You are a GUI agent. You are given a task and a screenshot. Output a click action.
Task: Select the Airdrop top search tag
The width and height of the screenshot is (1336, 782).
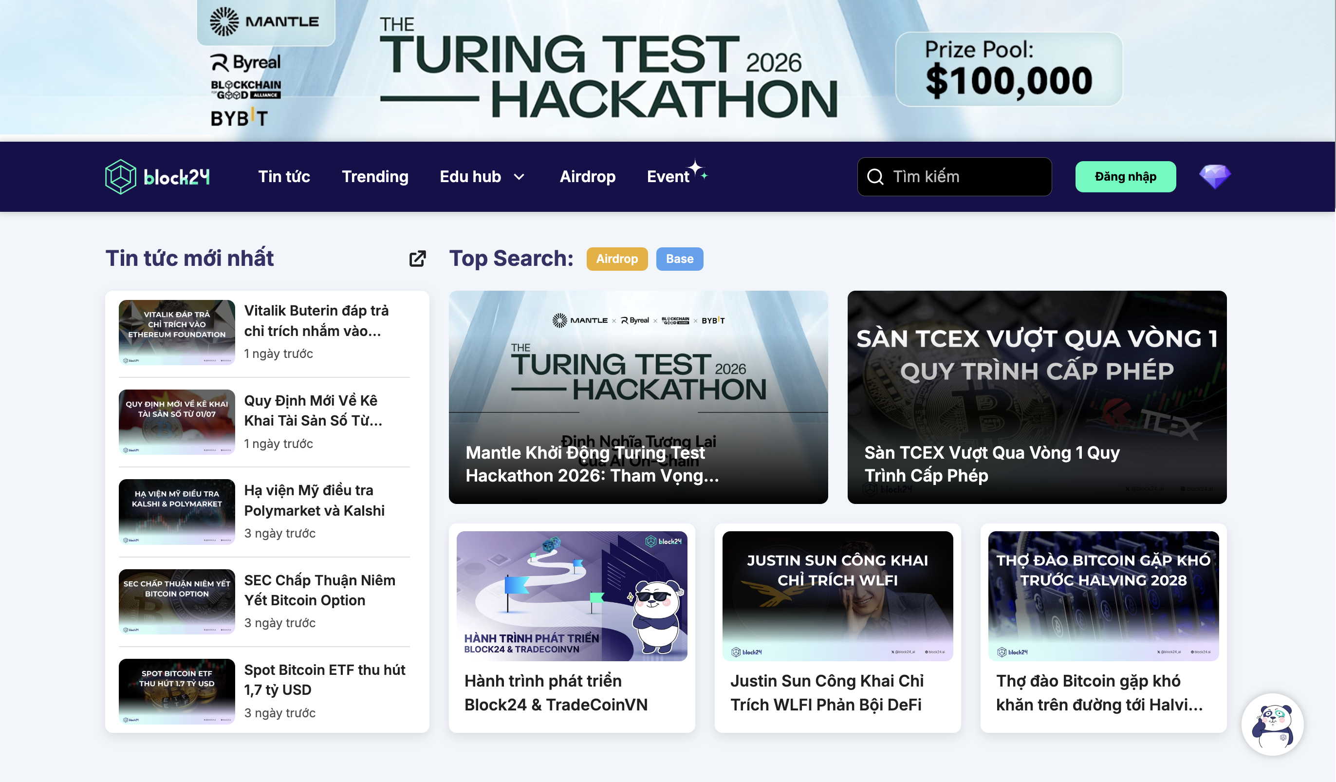tap(616, 259)
